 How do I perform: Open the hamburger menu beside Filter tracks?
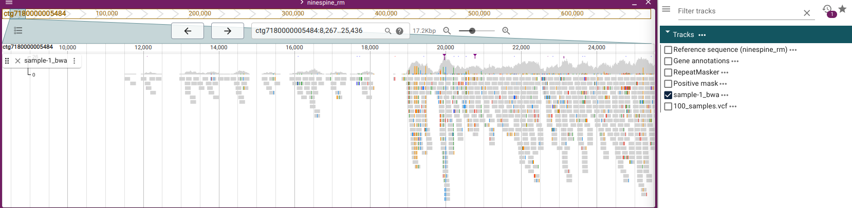click(x=666, y=9)
